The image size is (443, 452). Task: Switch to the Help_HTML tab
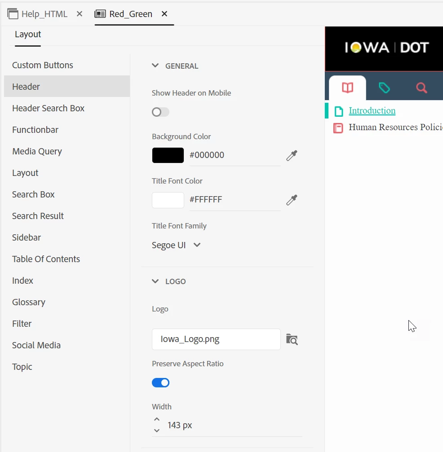[44, 14]
